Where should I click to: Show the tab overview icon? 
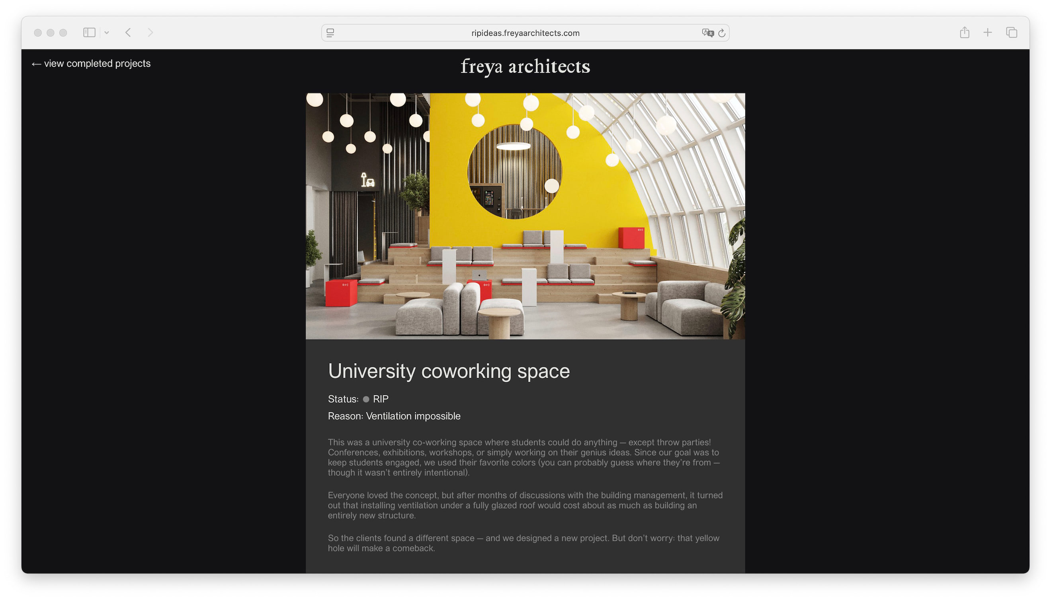pyautogui.click(x=1012, y=33)
